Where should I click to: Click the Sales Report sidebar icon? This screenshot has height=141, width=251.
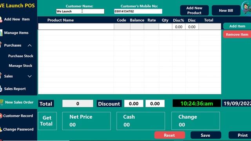click(1, 89)
